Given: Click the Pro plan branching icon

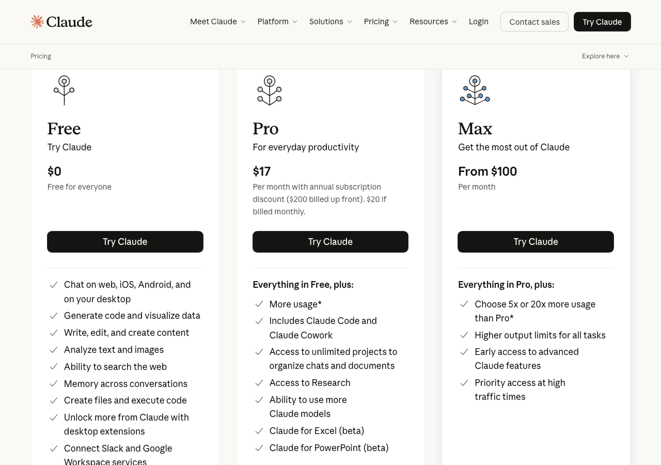Looking at the screenshot, I should coord(270,90).
